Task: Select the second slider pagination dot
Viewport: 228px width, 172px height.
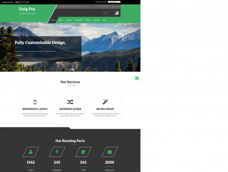Action: pyautogui.click(x=68, y=70)
